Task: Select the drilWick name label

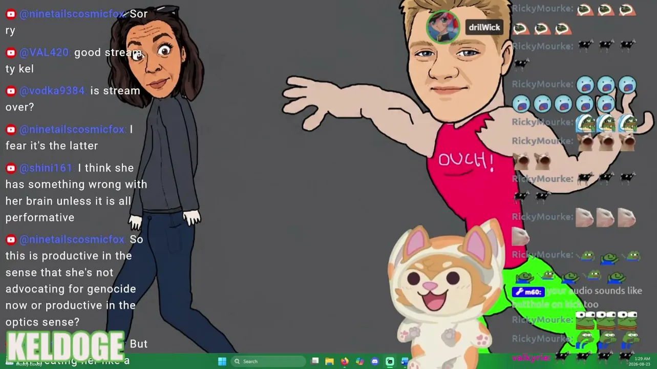Action: click(484, 28)
